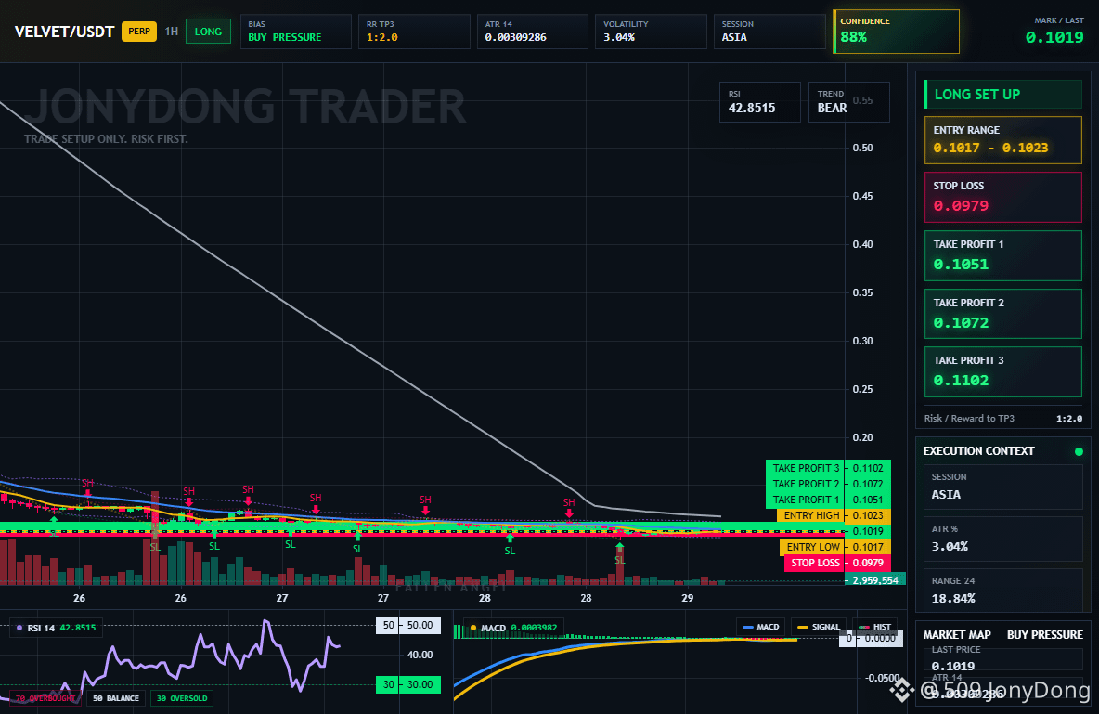Click the green TAKE PROFIT 2 chart label
1099x714 pixels.
point(806,484)
